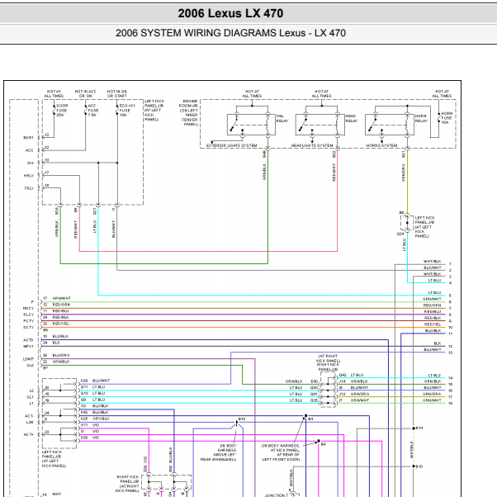Select "HOT AT ALL TIMES" above the DOOR fuse
Image resolution: width=497 pixels, height=497 pixels.
click(54, 93)
